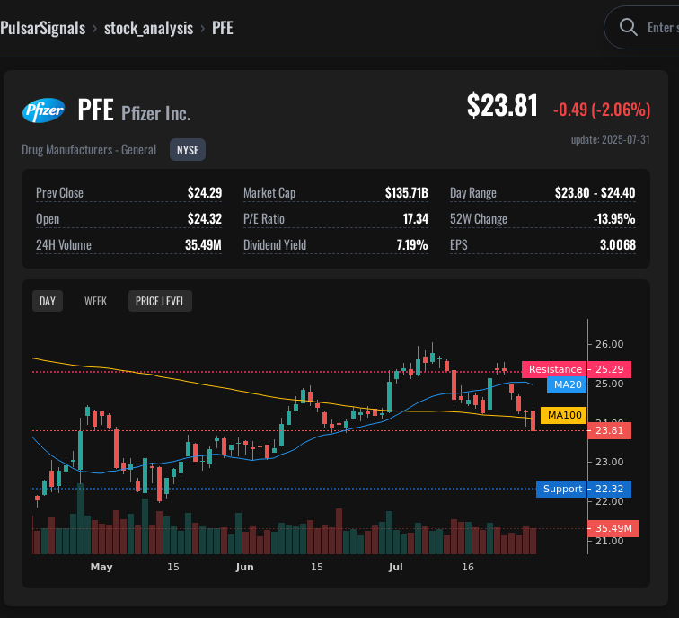Click the NYSE exchange badge

(188, 150)
